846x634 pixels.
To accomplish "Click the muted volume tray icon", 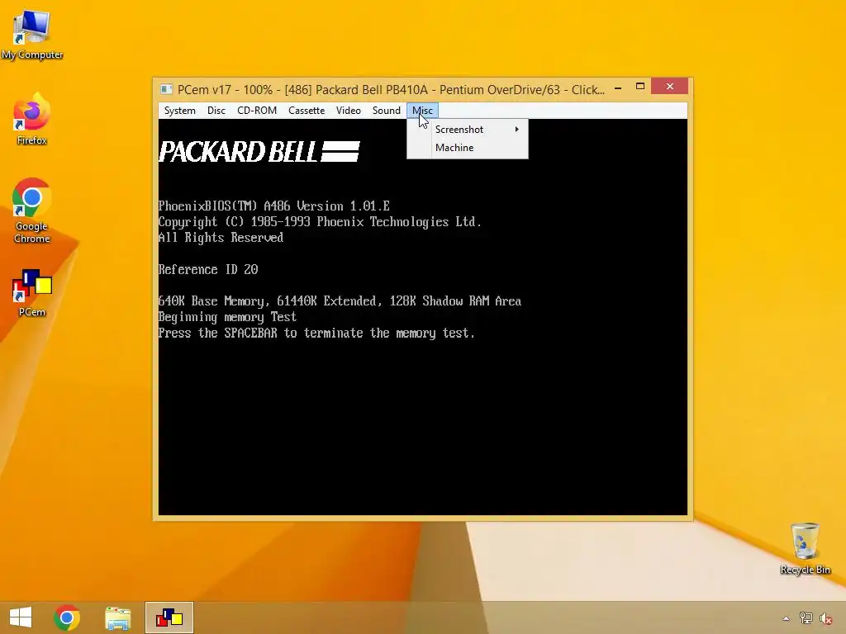I will 825,618.
